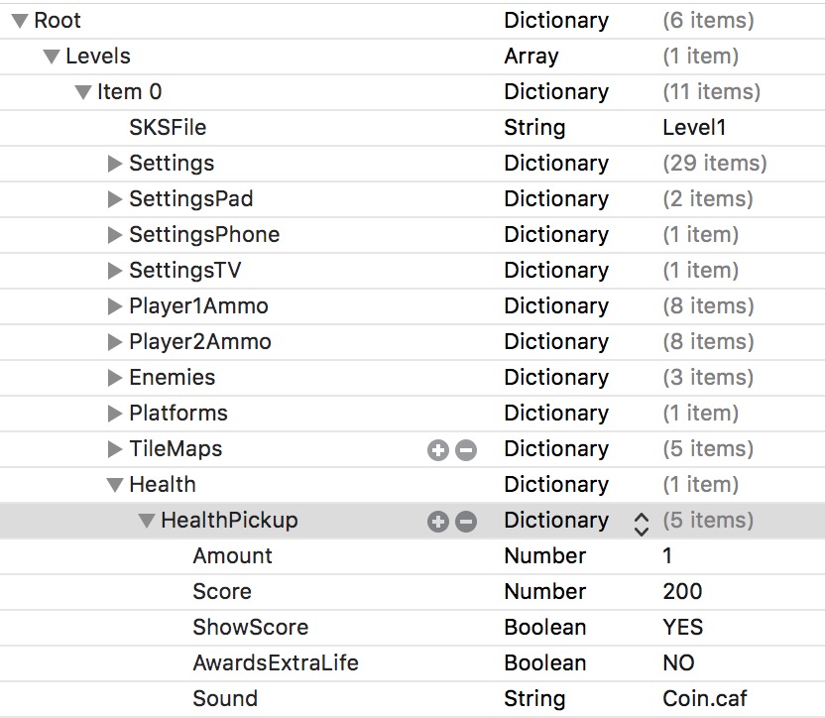Collapse the Item 0 dictionary

point(83,92)
